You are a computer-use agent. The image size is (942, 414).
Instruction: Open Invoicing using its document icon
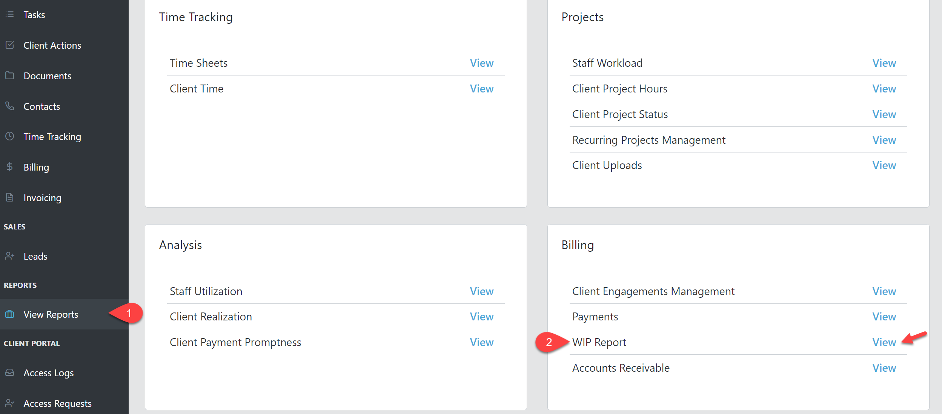pos(9,197)
